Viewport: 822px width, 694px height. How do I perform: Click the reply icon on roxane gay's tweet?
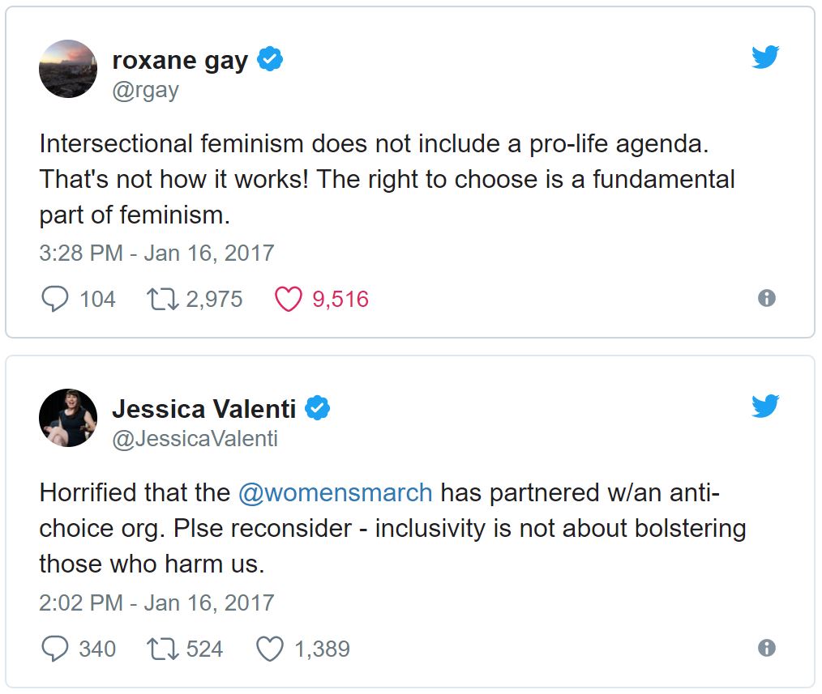coord(54,300)
